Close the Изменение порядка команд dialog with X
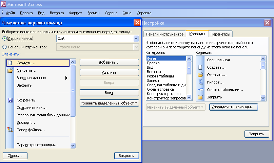 (137, 23)
